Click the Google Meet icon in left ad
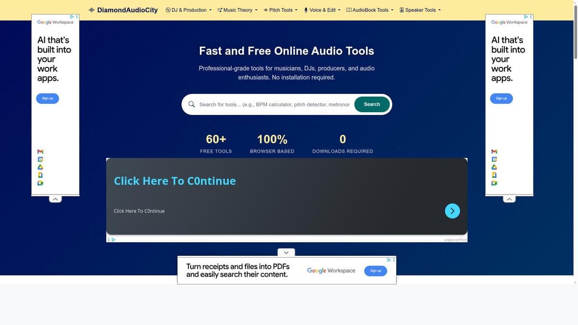This screenshot has width=578, height=325. pyautogui.click(x=41, y=183)
